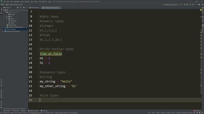Expand Scratches and Consoles node
The width and height of the screenshot is (204, 114).
click(3, 31)
